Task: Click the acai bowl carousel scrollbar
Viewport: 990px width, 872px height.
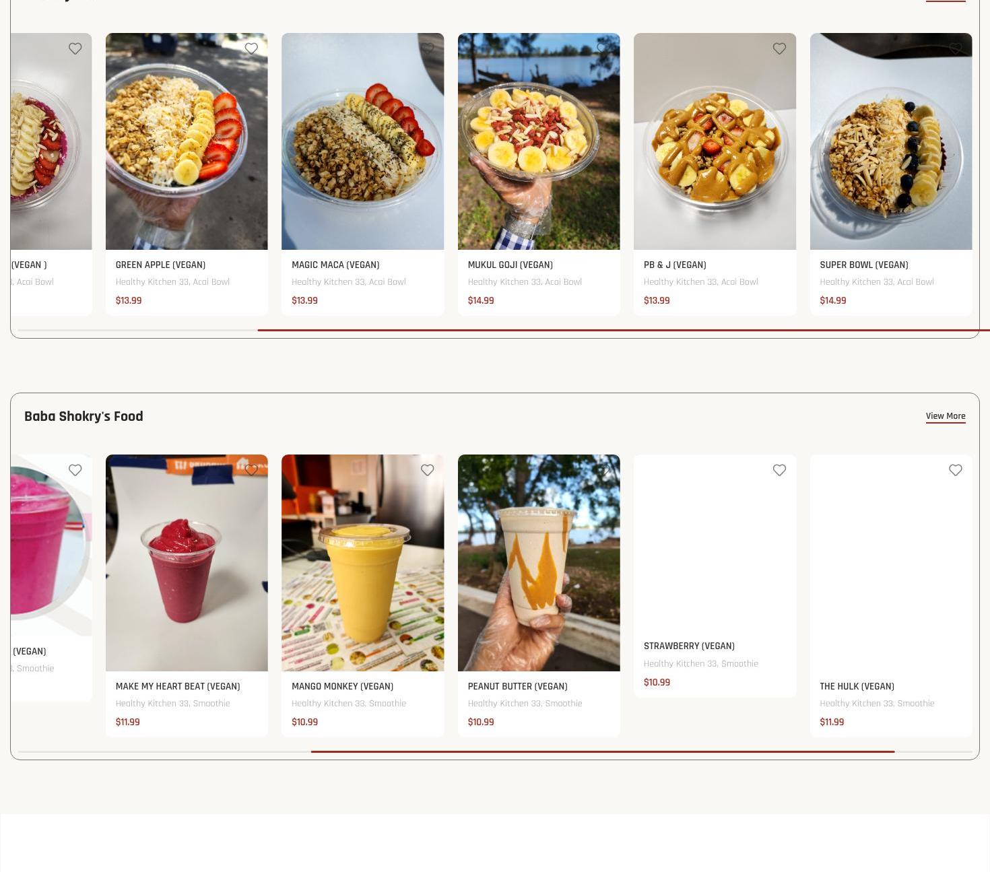Action: 624,330
